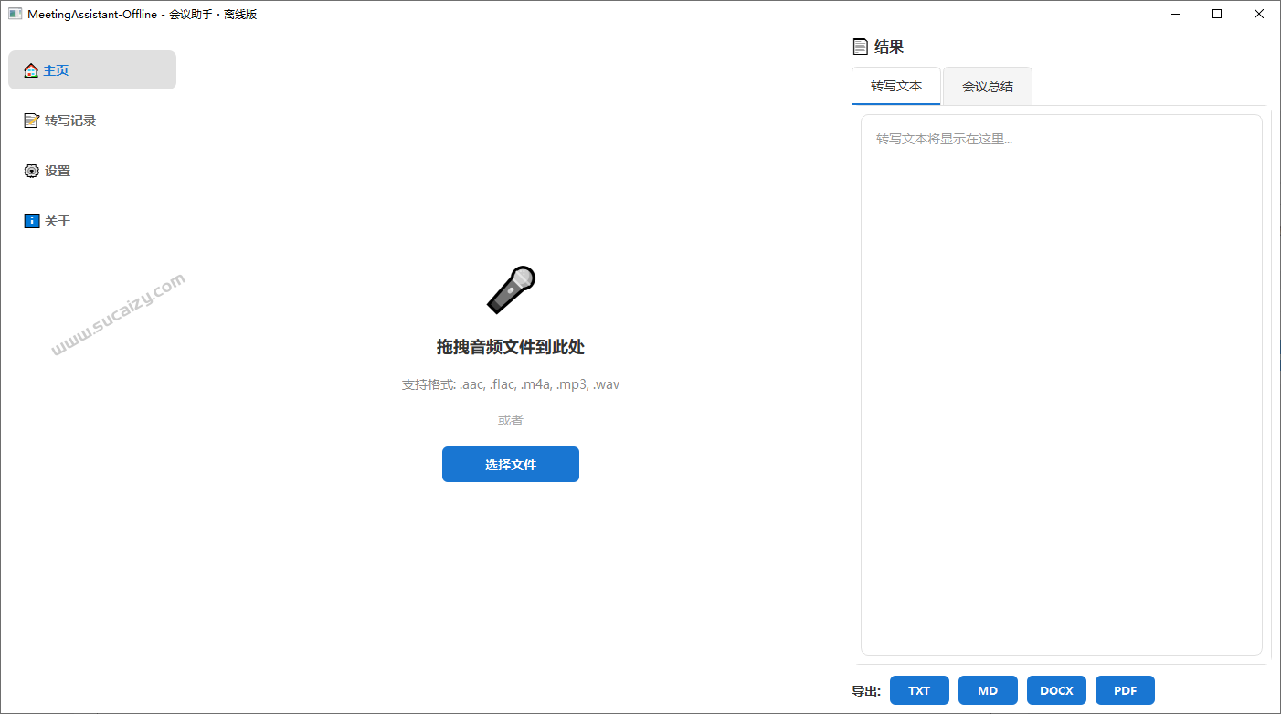The height and width of the screenshot is (714, 1281).
Task: Export results as TXT
Action: pyautogui.click(x=919, y=690)
